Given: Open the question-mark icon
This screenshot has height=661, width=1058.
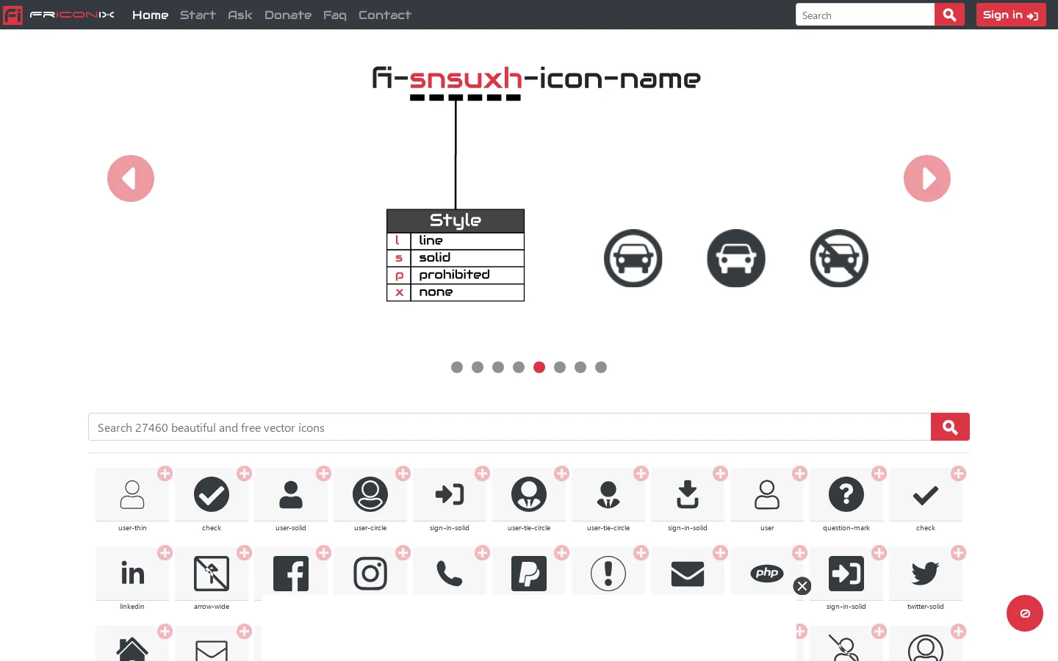Looking at the screenshot, I should click(x=846, y=495).
